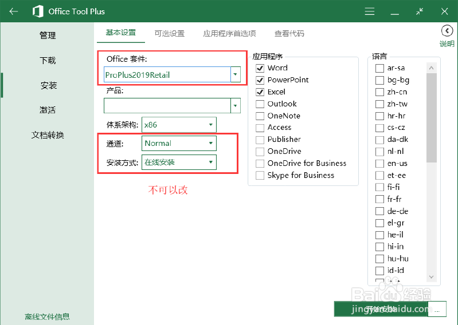Viewport: 458px width, 325px height.
Task: Click the back arrow icon
Action: click(x=13, y=11)
